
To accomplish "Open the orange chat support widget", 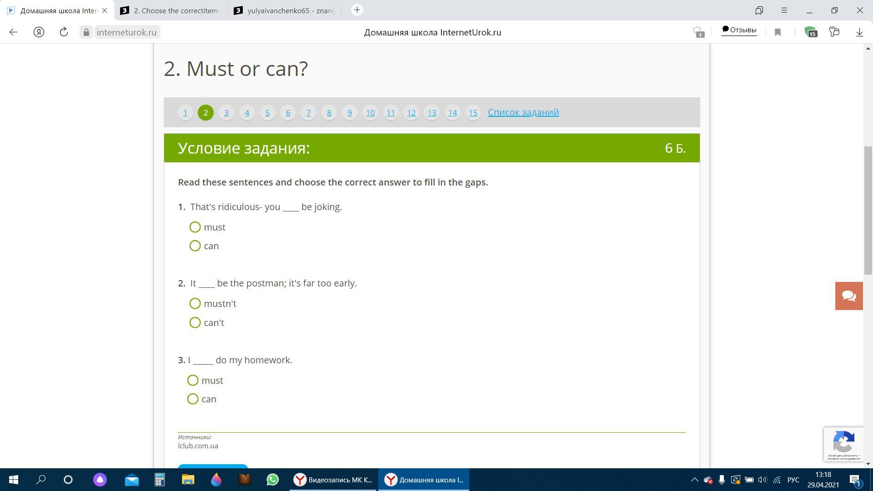I will pos(848,296).
